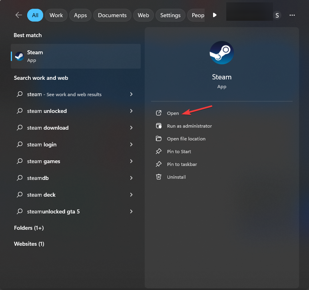Switch to the Web filter tab
Screen dimensions: 309x290
pos(143,15)
